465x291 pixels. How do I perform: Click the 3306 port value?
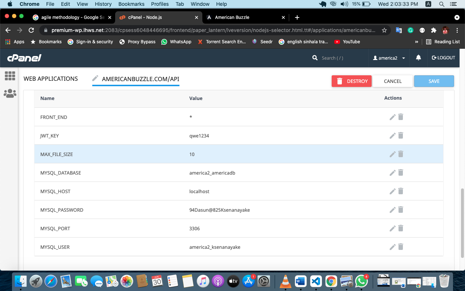[x=194, y=228]
